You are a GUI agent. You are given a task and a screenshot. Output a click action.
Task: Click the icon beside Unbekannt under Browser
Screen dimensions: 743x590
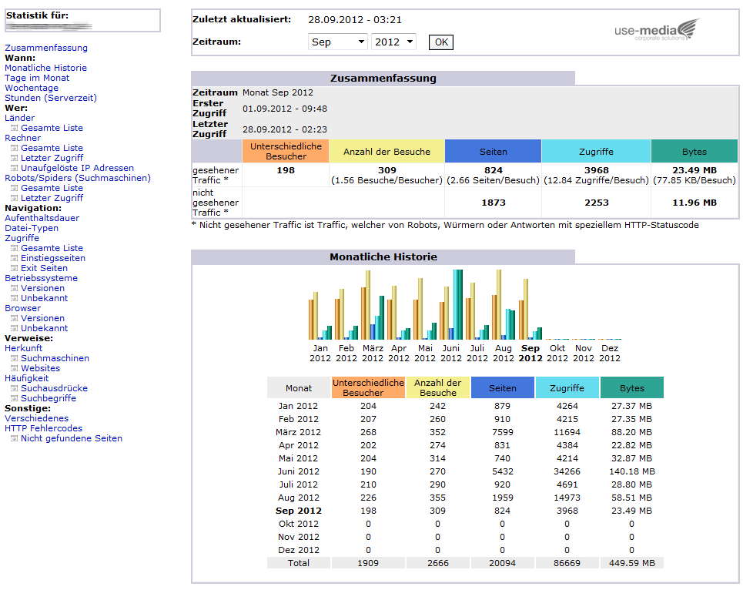click(14, 328)
